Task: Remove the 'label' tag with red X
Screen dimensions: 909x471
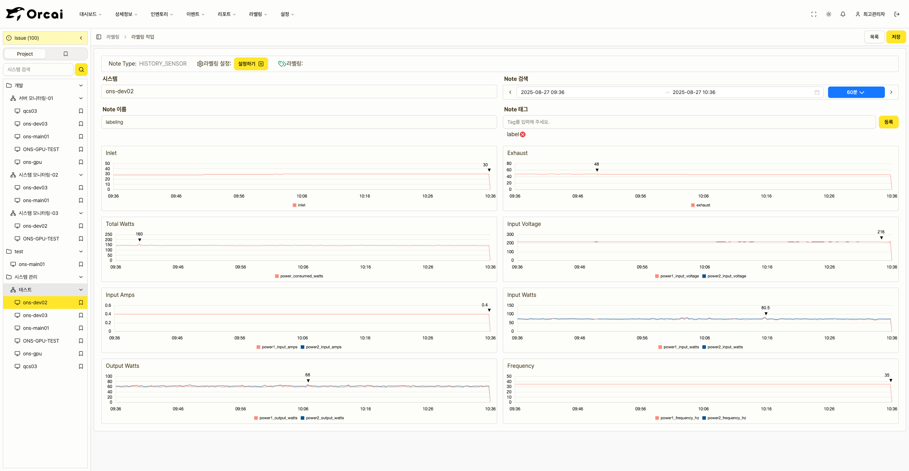Action: (523, 134)
